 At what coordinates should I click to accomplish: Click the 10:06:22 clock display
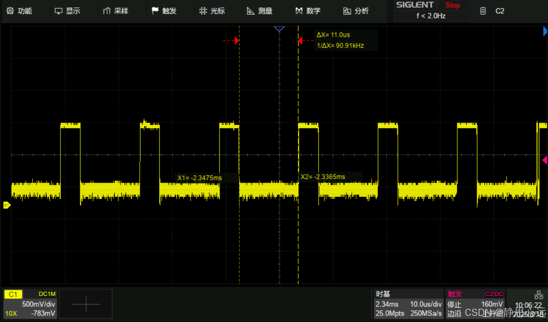529,305
